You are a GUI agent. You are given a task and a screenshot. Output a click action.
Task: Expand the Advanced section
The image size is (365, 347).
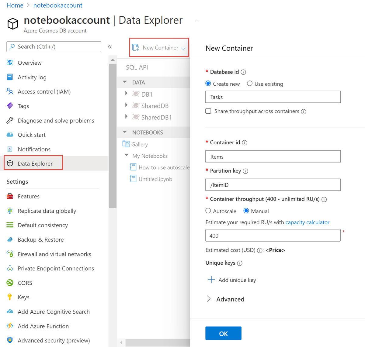coord(209,299)
